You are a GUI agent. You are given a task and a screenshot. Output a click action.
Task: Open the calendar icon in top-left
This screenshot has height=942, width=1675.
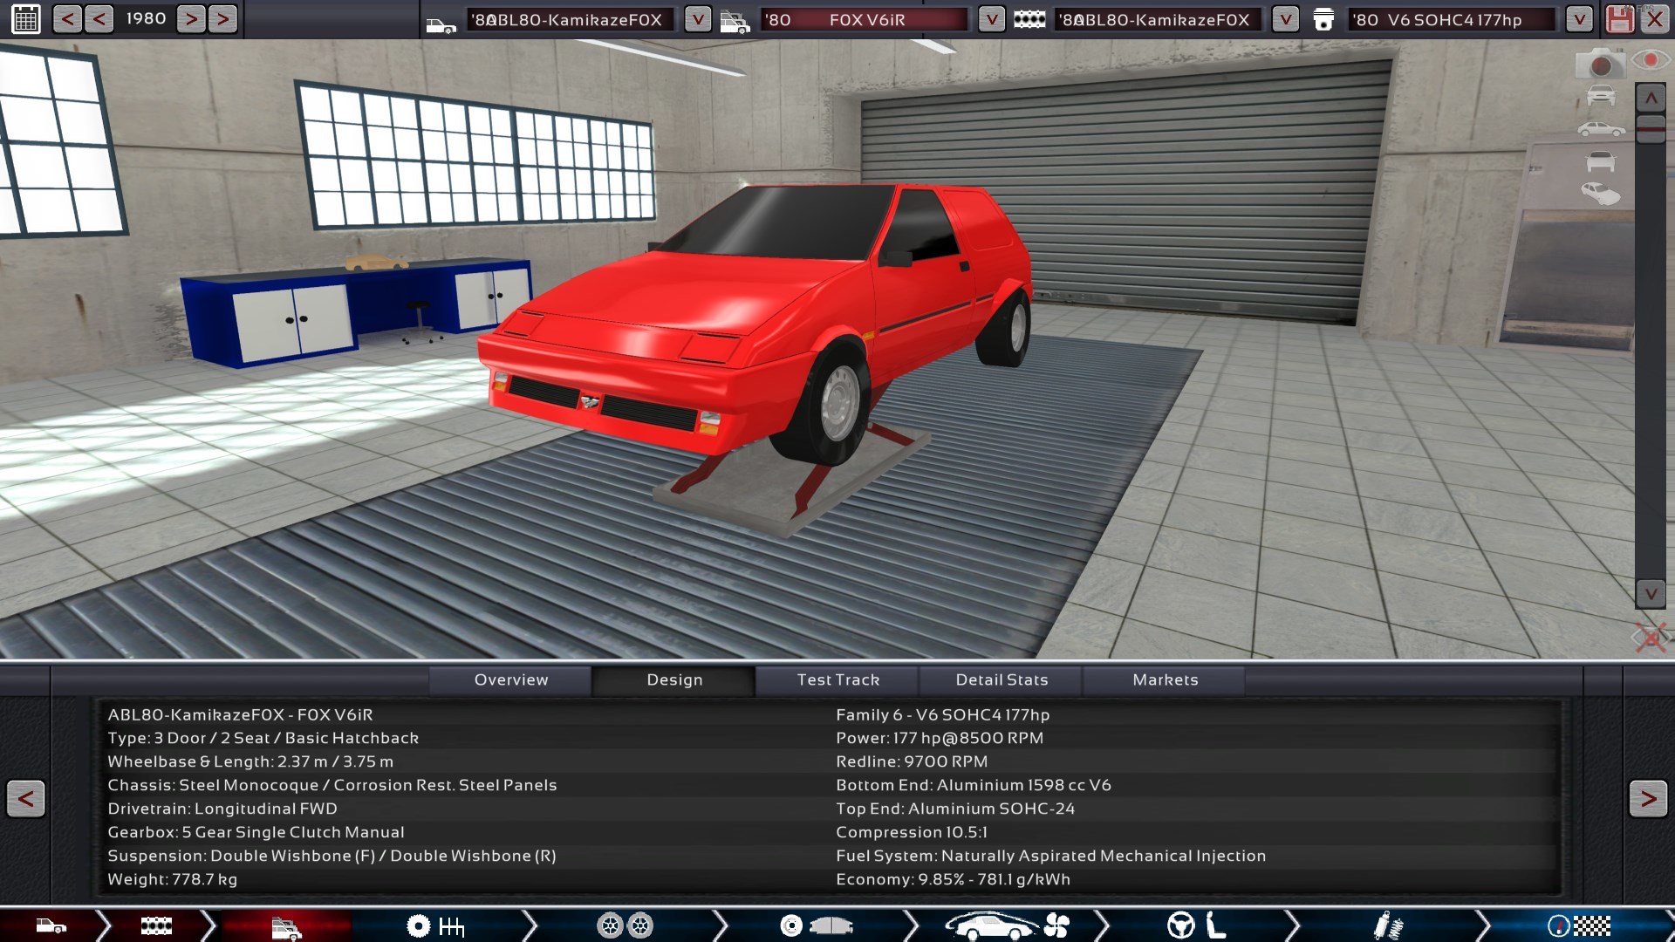(25, 18)
